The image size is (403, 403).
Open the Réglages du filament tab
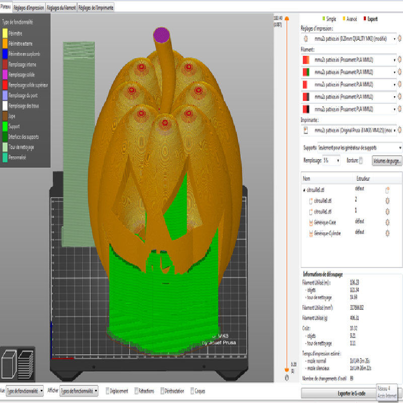(x=61, y=8)
